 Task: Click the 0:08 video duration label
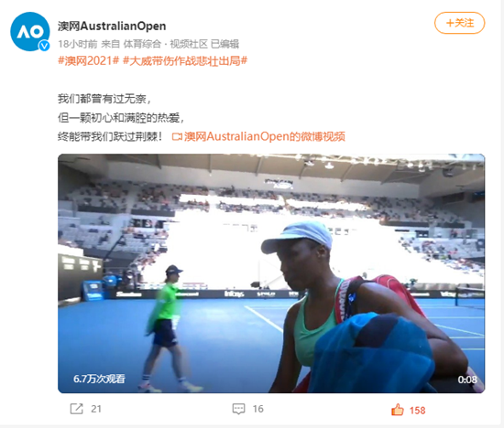click(467, 380)
